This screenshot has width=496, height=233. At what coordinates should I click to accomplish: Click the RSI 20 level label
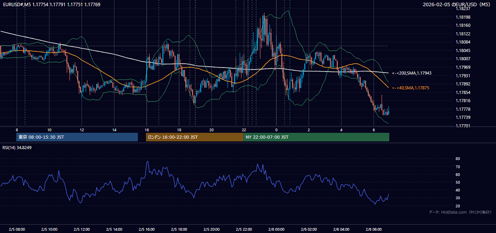[458, 206]
